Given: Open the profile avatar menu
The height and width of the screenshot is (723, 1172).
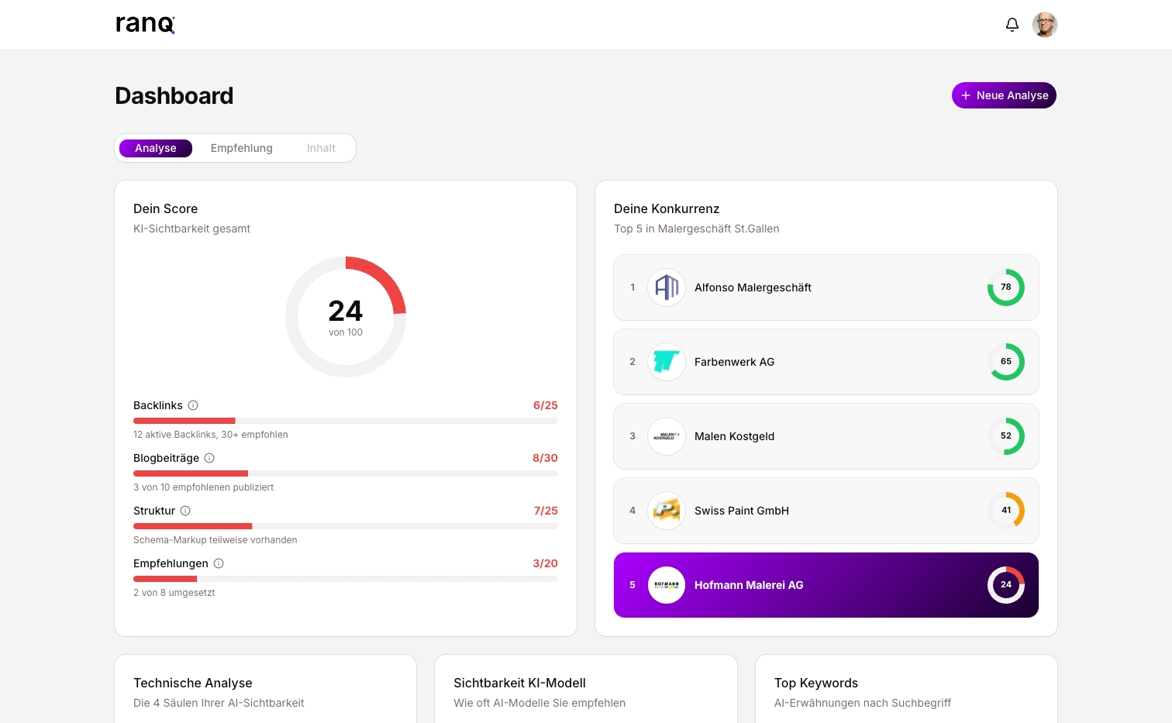Looking at the screenshot, I should [1045, 24].
